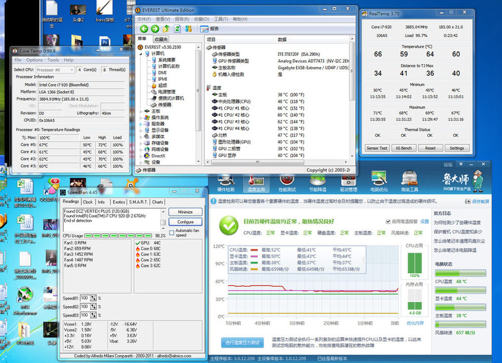The height and width of the screenshot is (363, 502).
Task: Click the green checkmark status icon in 鲁大师
Action: click(228, 225)
